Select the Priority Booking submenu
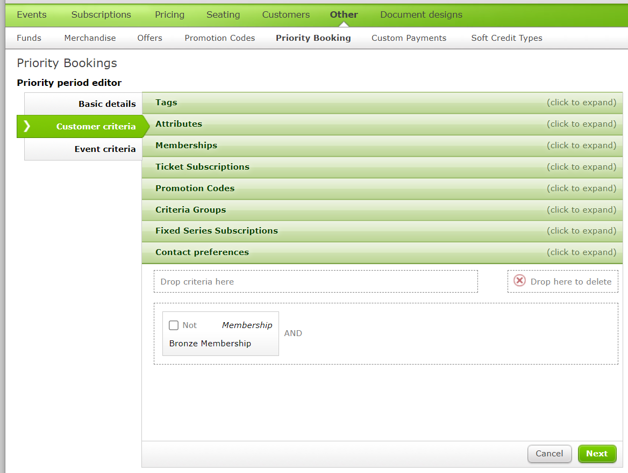 (x=313, y=38)
